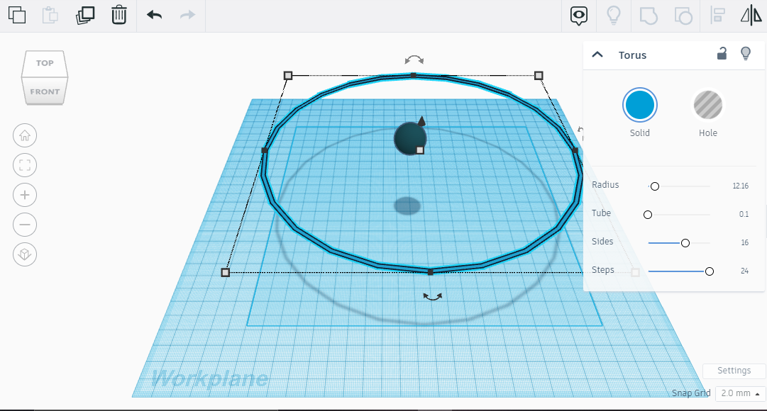This screenshot has width=767, height=411.
Task: Click the top-left corner resize handle
Action: click(288, 75)
